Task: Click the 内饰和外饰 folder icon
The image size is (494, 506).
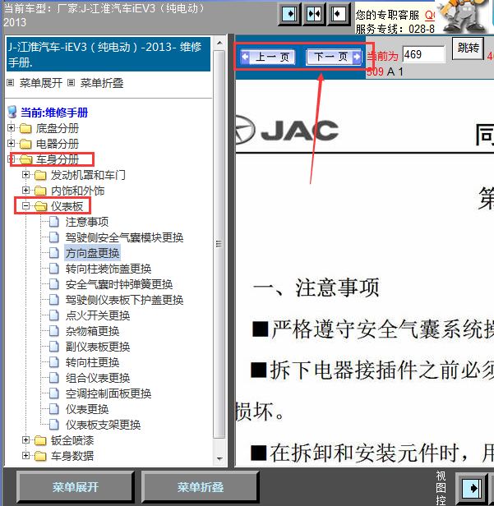Action: [40, 191]
